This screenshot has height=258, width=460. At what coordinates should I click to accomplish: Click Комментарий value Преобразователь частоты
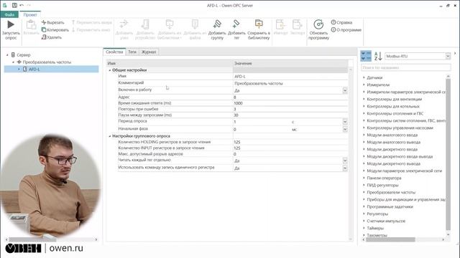click(x=290, y=83)
